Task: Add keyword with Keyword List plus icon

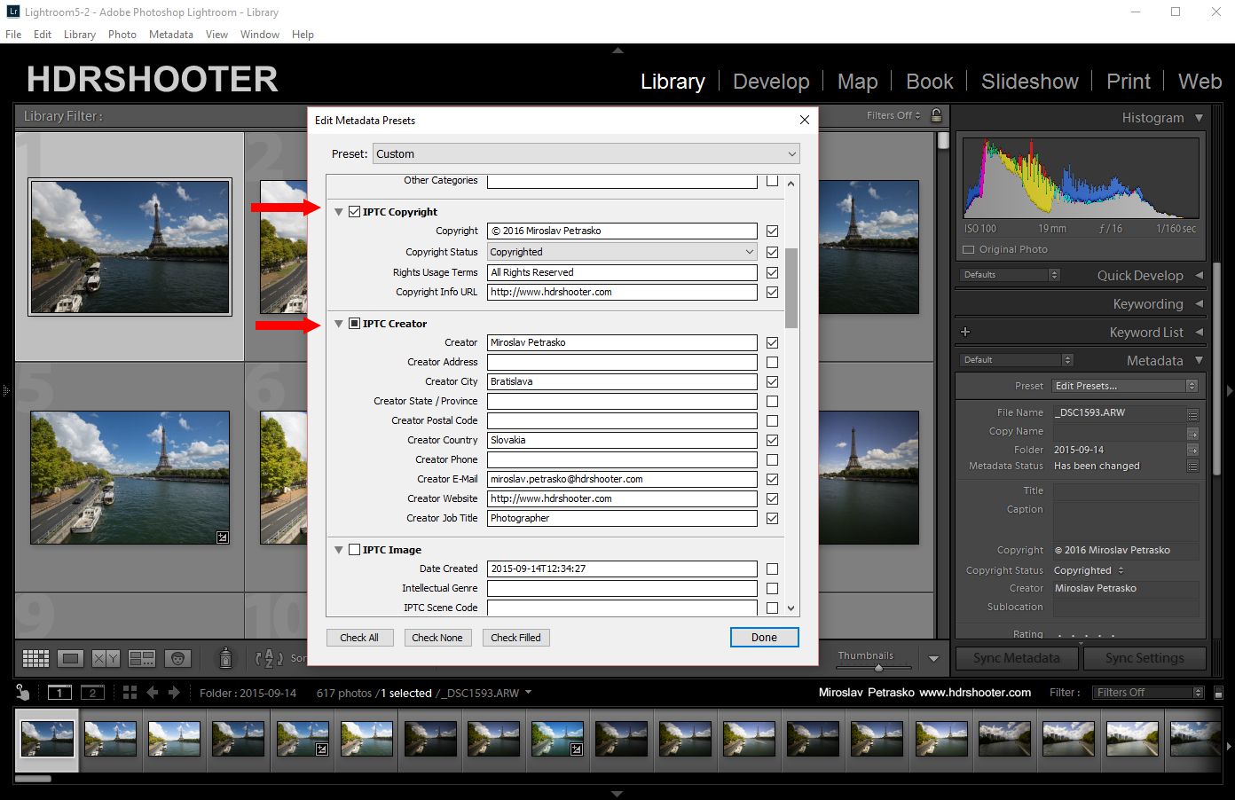Action: point(965,332)
